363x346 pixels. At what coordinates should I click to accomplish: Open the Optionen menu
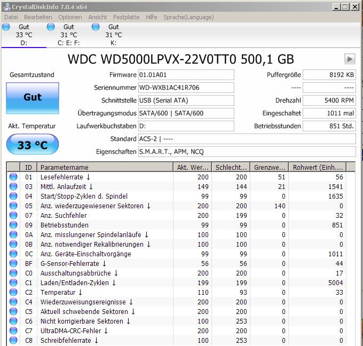point(70,17)
